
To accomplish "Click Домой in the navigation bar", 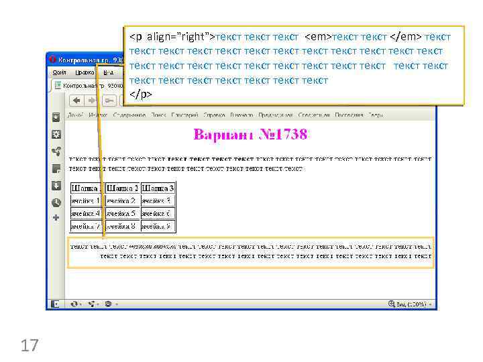I will click(x=75, y=115).
